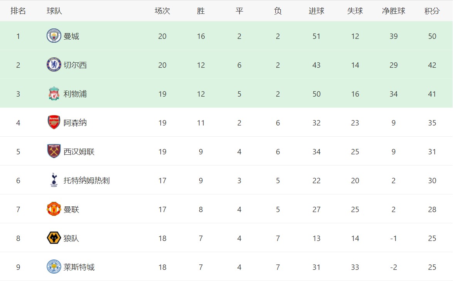The width and height of the screenshot is (453, 281).
Task: Click the Wolves wolf-head crest
Action: pyautogui.click(x=54, y=238)
